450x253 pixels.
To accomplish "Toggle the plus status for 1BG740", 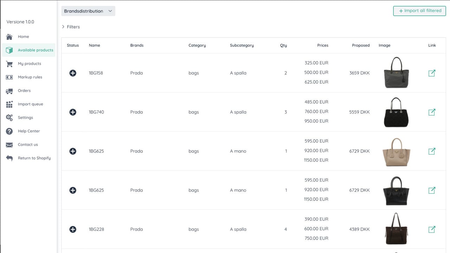I will point(73,112).
